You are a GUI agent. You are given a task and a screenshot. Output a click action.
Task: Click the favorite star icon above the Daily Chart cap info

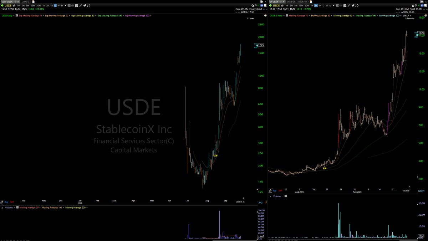point(253,6)
